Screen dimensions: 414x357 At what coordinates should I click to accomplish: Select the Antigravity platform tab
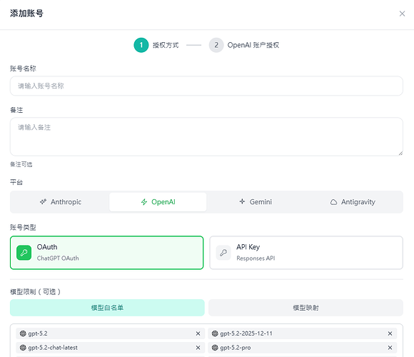353,202
